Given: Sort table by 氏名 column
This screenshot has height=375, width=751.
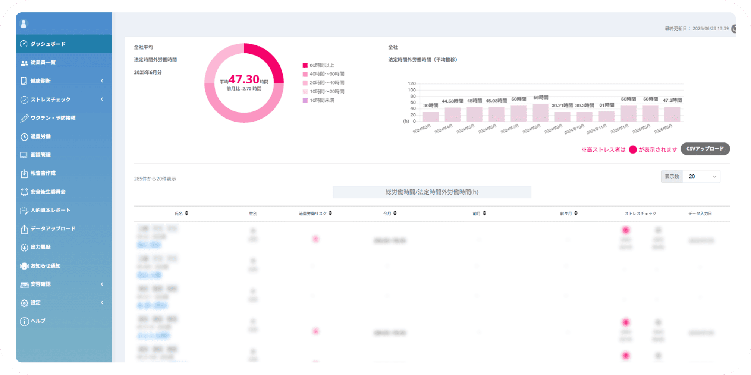Looking at the screenshot, I should (x=187, y=213).
